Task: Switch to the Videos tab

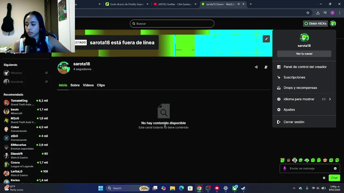Action: pos(88,85)
